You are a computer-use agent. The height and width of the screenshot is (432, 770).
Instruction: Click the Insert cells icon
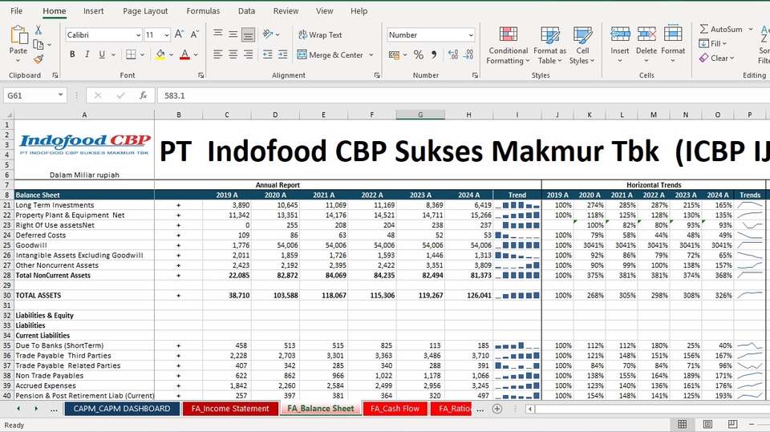coord(620,34)
